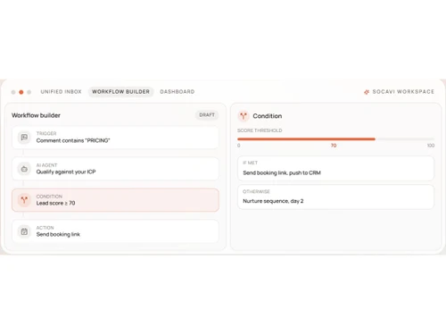The image size is (446, 335).
Task: Click the Action calendar icon
Action: pos(24,231)
